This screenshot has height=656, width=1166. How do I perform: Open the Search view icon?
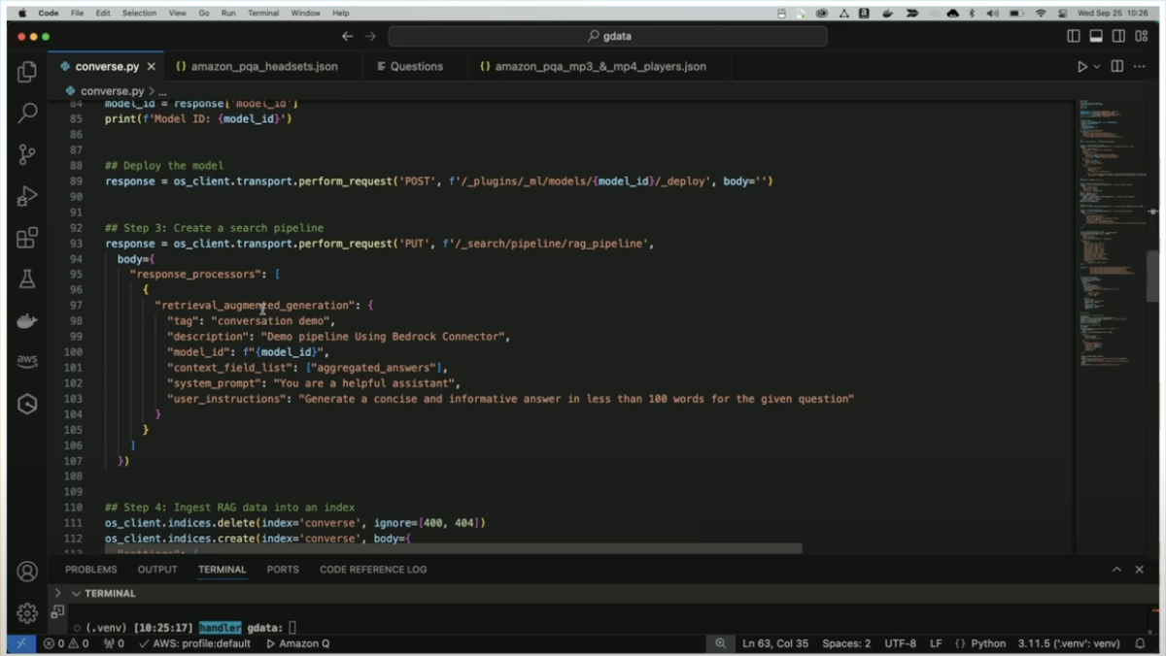(27, 113)
